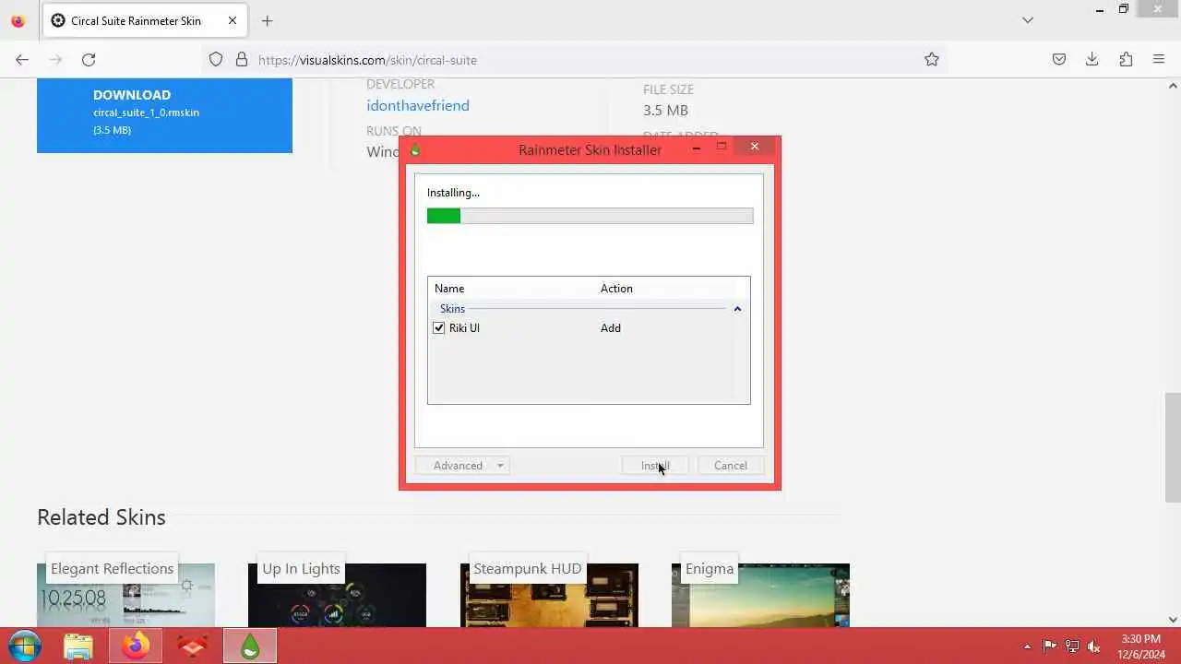Open the Firefox downloads panel
Image resolution: width=1181 pixels, height=664 pixels.
click(1092, 59)
